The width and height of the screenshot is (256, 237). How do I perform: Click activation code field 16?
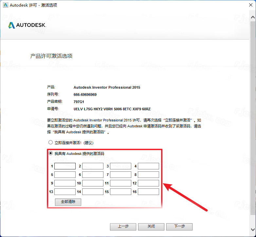(x=148, y=192)
